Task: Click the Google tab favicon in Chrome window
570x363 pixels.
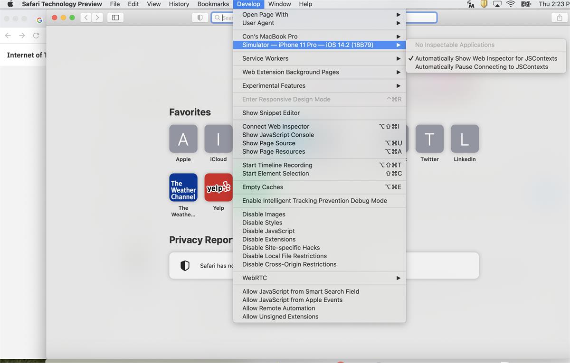Action: pos(39,20)
